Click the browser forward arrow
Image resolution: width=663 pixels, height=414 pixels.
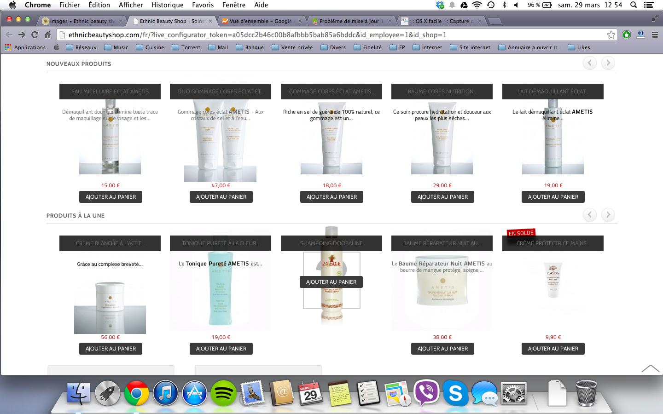[22, 35]
